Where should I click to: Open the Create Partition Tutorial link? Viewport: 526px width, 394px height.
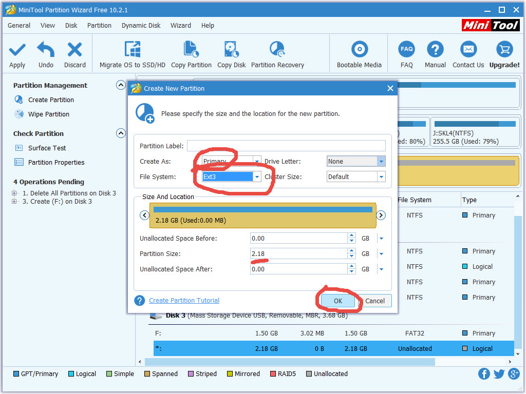tap(184, 301)
